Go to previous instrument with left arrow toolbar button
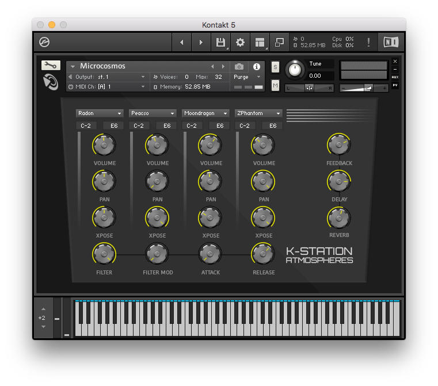The width and height of the screenshot is (438, 386). [x=181, y=42]
